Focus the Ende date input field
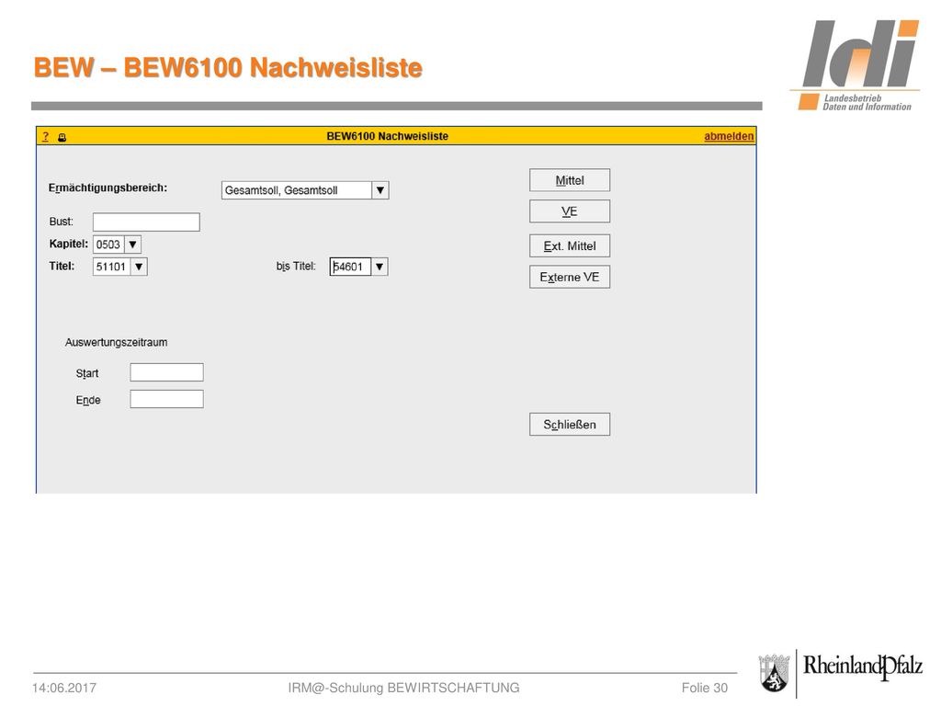Viewport: 941px width, 706px height. pos(167,399)
